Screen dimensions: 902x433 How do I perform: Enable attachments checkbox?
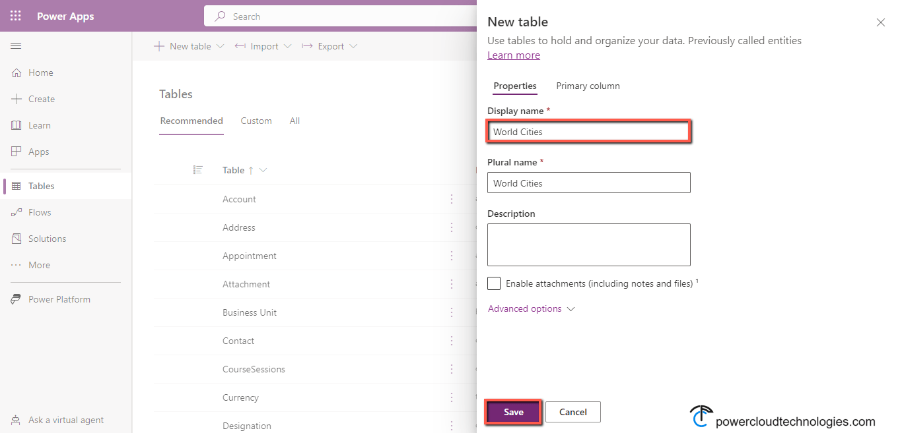494,283
